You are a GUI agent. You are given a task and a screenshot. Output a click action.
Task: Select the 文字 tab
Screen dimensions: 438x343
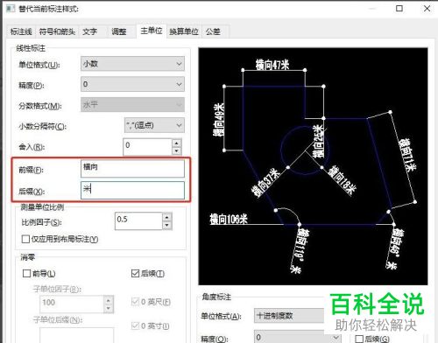click(x=89, y=31)
